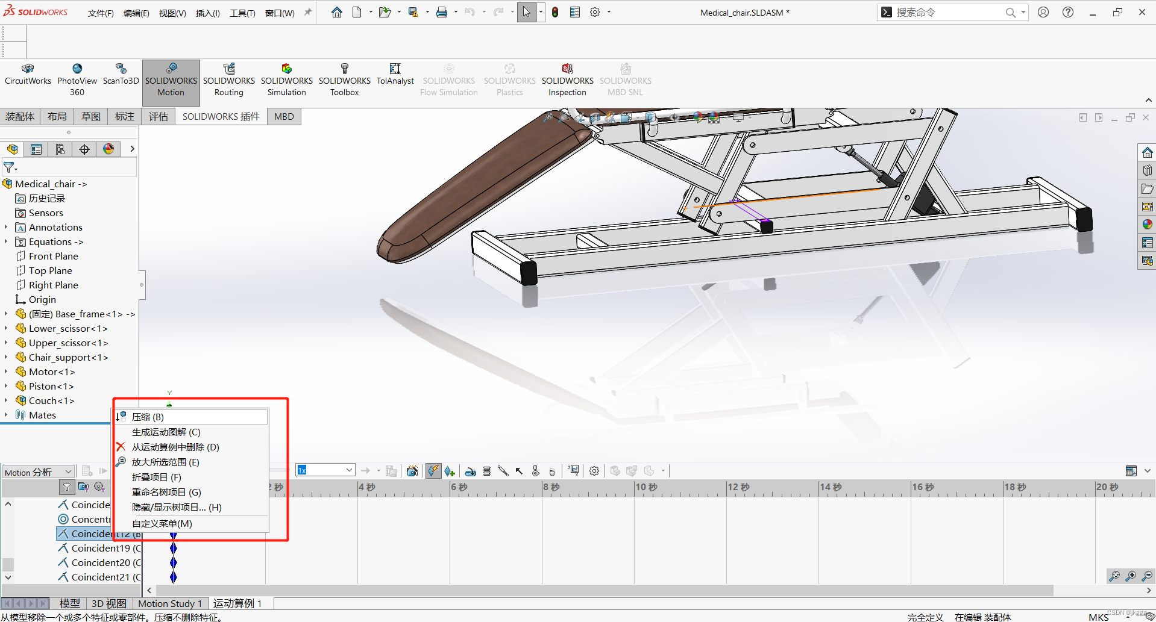This screenshot has height=622, width=1156.
Task: Click the Home icon in the top toolbar
Action: pyautogui.click(x=337, y=12)
